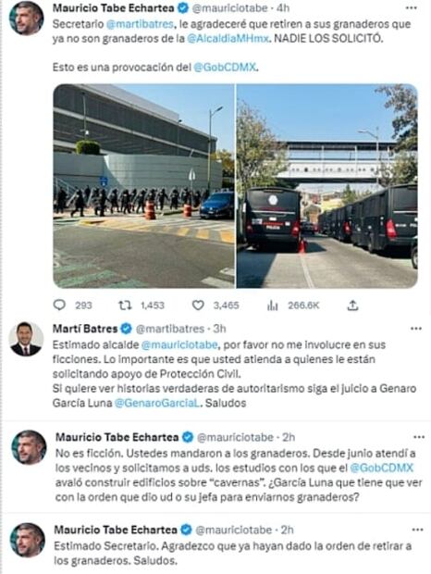431x574 pixels.
Task: Click Martí Batres's profile avatar
Action: pos(26,339)
